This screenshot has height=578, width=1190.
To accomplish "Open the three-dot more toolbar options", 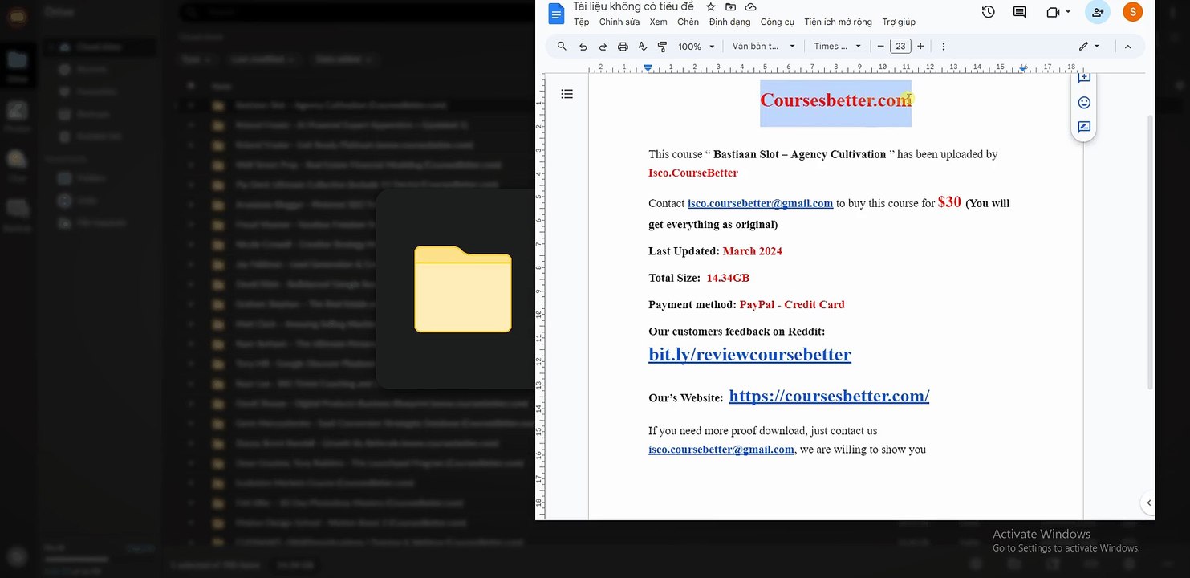I will (944, 47).
